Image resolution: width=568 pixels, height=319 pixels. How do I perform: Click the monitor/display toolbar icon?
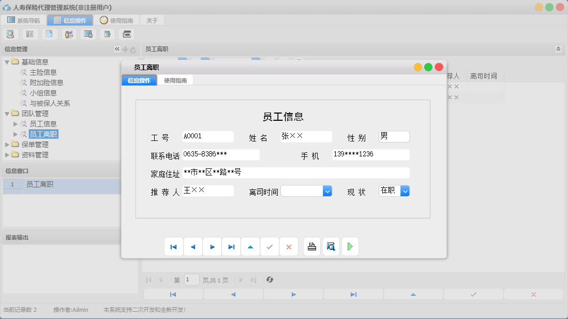(88, 34)
